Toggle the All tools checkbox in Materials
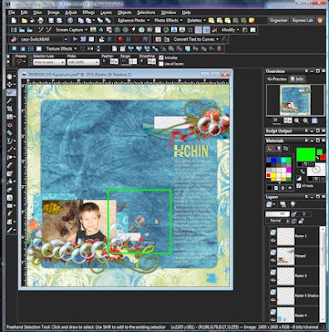 pos(298,186)
